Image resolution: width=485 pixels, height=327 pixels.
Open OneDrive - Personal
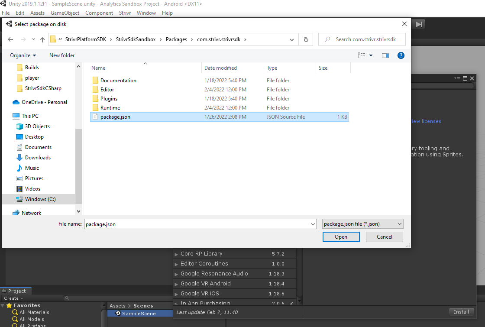click(x=44, y=102)
